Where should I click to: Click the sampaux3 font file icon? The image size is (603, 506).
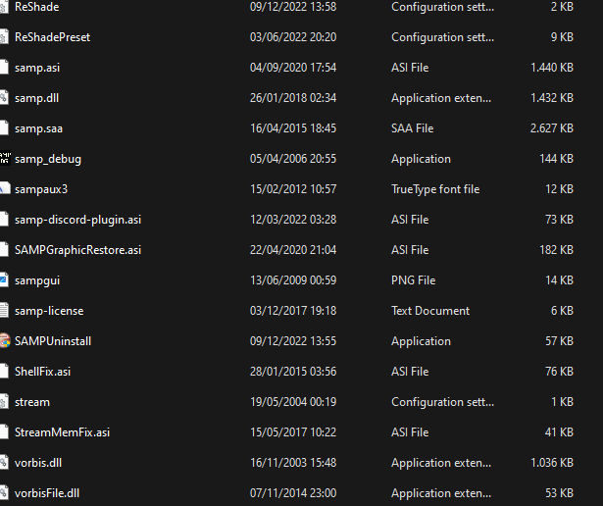click(x=5, y=189)
